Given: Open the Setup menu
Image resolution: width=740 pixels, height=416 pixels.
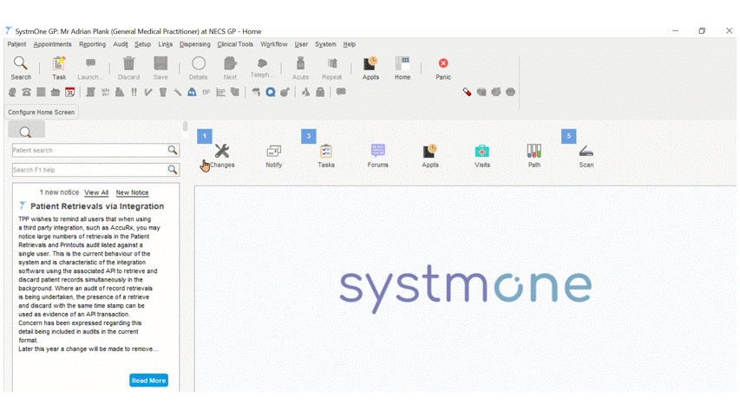Looking at the screenshot, I should (142, 44).
